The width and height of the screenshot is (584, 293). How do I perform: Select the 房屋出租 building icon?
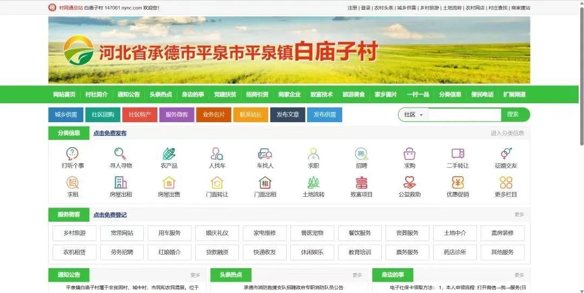coord(121,183)
